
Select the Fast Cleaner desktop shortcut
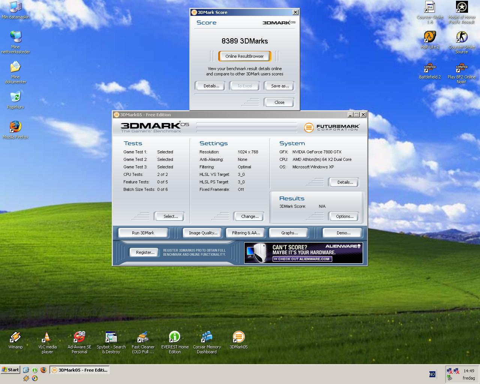[143, 342]
